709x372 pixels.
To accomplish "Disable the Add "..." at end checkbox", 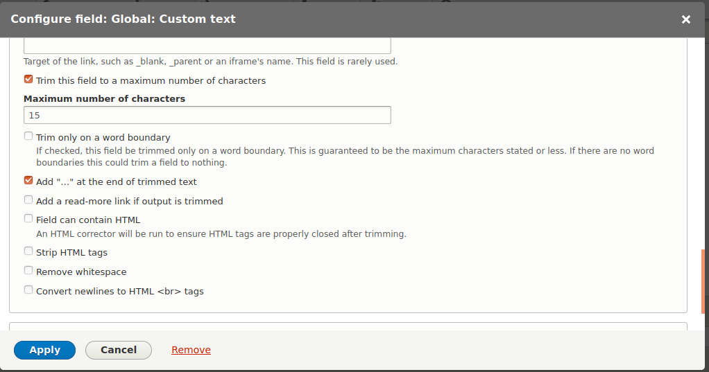I will [x=28, y=181].
